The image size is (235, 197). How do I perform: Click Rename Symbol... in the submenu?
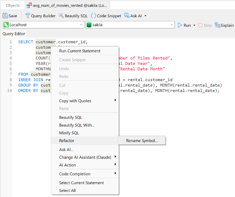[142, 141]
